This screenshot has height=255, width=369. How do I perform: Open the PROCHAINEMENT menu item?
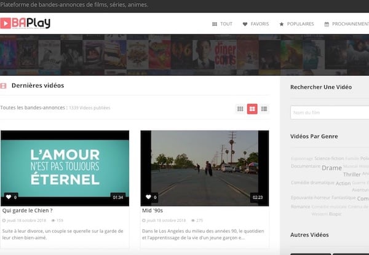pyautogui.click(x=346, y=24)
